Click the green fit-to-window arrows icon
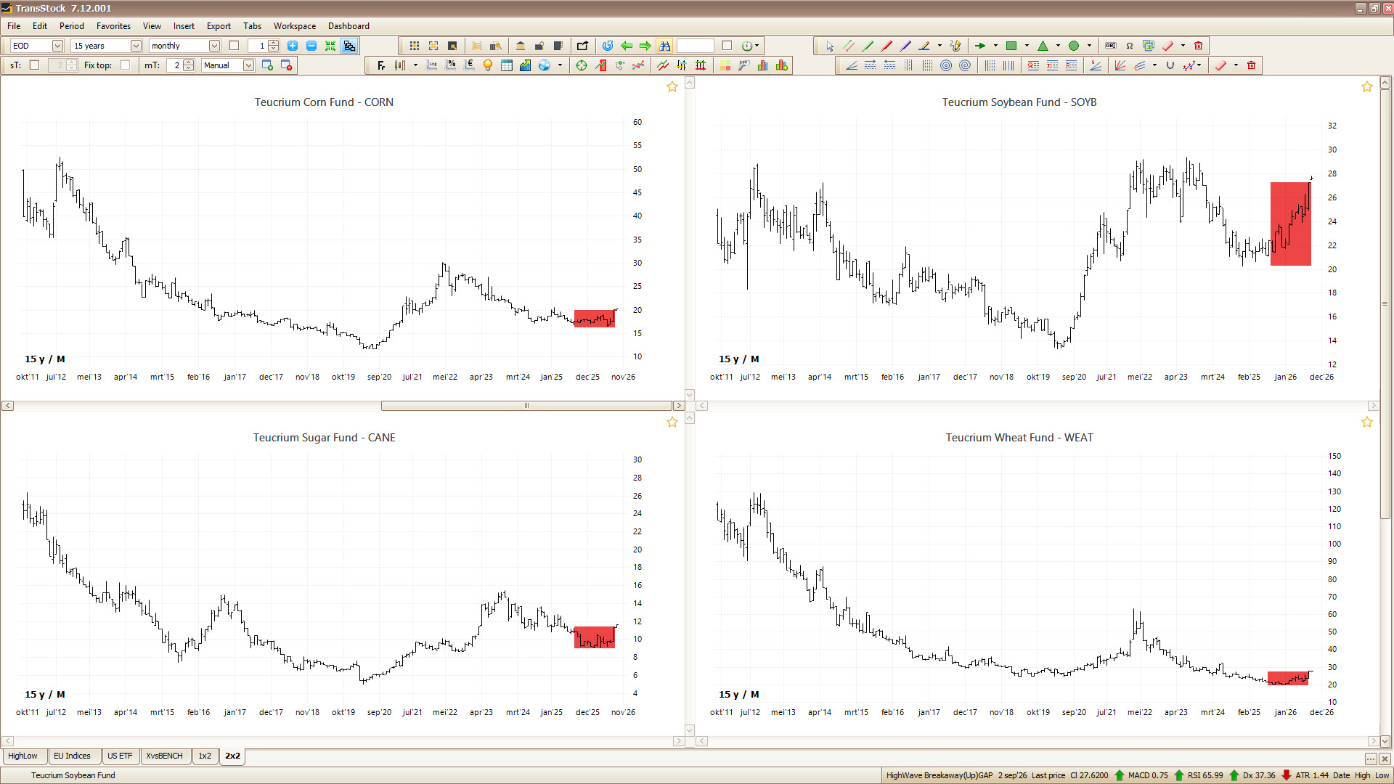The height and width of the screenshot is (784, 1394). 330,46
